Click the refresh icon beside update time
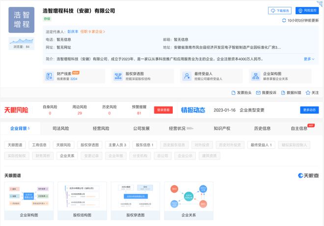The image size is (324, 226). tap(284, 21)
